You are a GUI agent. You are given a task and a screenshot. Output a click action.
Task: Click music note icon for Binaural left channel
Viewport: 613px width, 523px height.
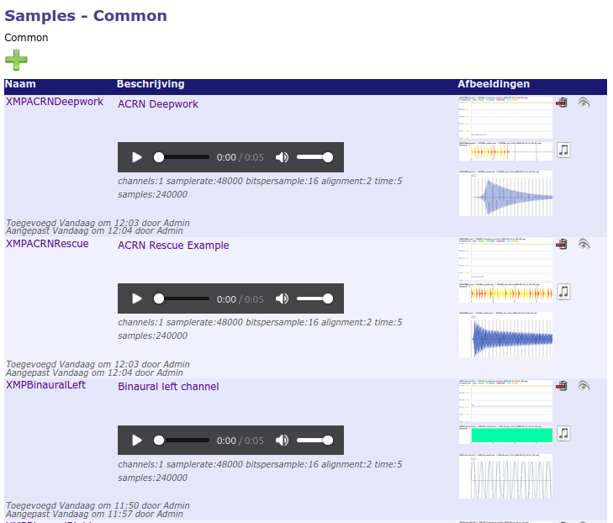pyautogui.click(x=563, y=433)
